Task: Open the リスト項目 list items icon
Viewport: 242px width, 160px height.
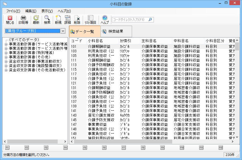Action: [x=90, y=18]
